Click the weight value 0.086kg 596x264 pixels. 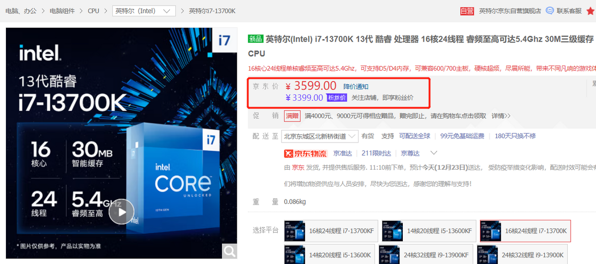click(x=295, y=202)
